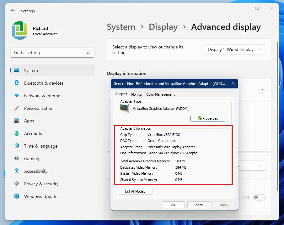The image size is (284, 225).
Task: Open Privacy & security settings
Action: [x=52, y=184]
